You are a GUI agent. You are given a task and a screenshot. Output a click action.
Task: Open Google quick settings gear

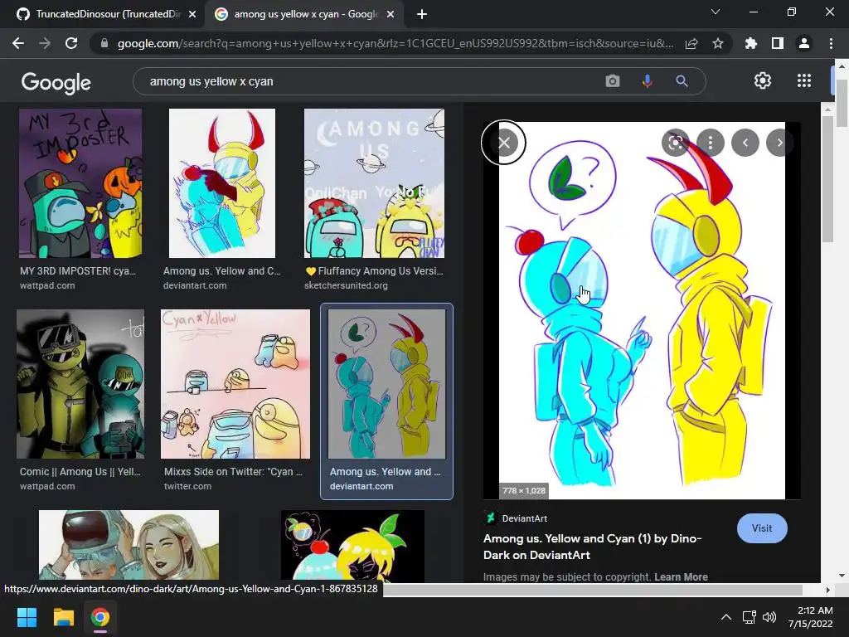tap(763, 80)
